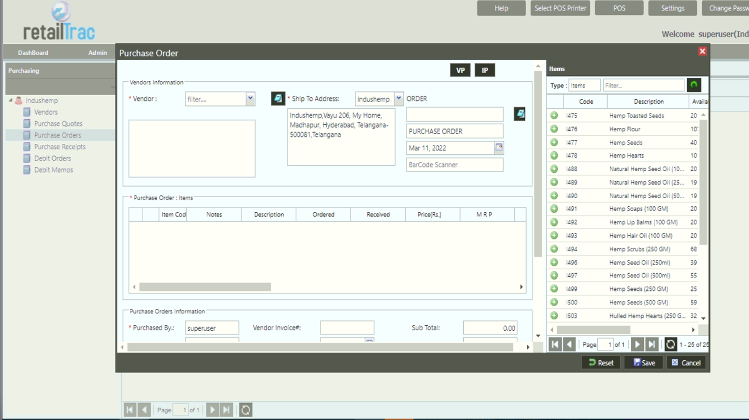749x420 pixels.
Task: Open Purchase Quotes in the tree
Action: 58,123
